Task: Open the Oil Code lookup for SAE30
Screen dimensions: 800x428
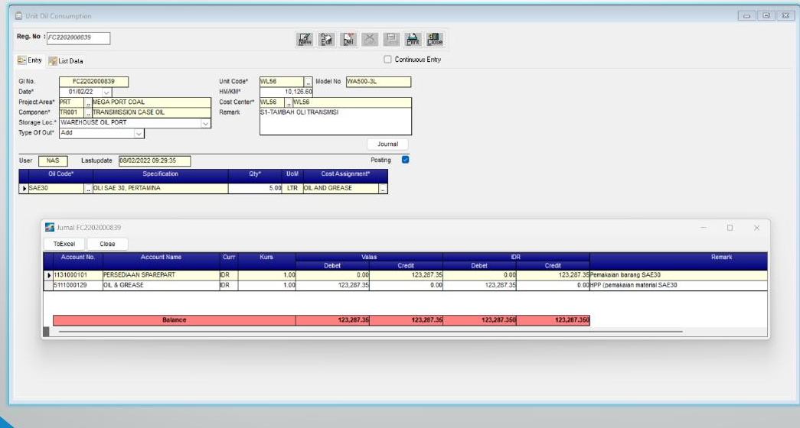Action: click(88, 189)
